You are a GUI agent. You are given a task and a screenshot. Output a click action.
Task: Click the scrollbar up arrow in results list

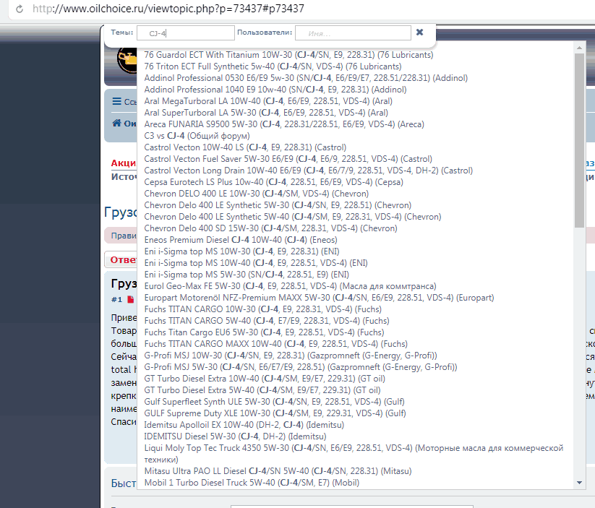(579, 48)
